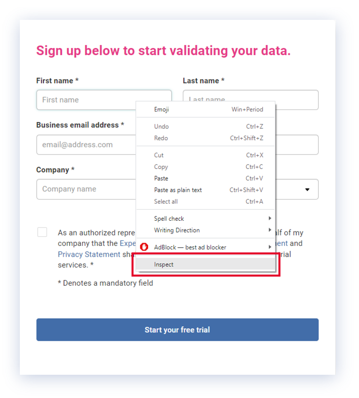This screenshot has width=359, height=398.
Task: Expand the Spell check submenu arrow
Action: [270, 219]
